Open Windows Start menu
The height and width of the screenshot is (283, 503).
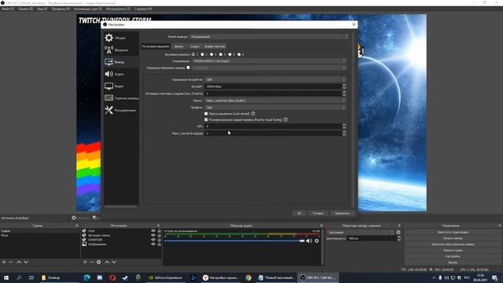[x=6, y=277]
